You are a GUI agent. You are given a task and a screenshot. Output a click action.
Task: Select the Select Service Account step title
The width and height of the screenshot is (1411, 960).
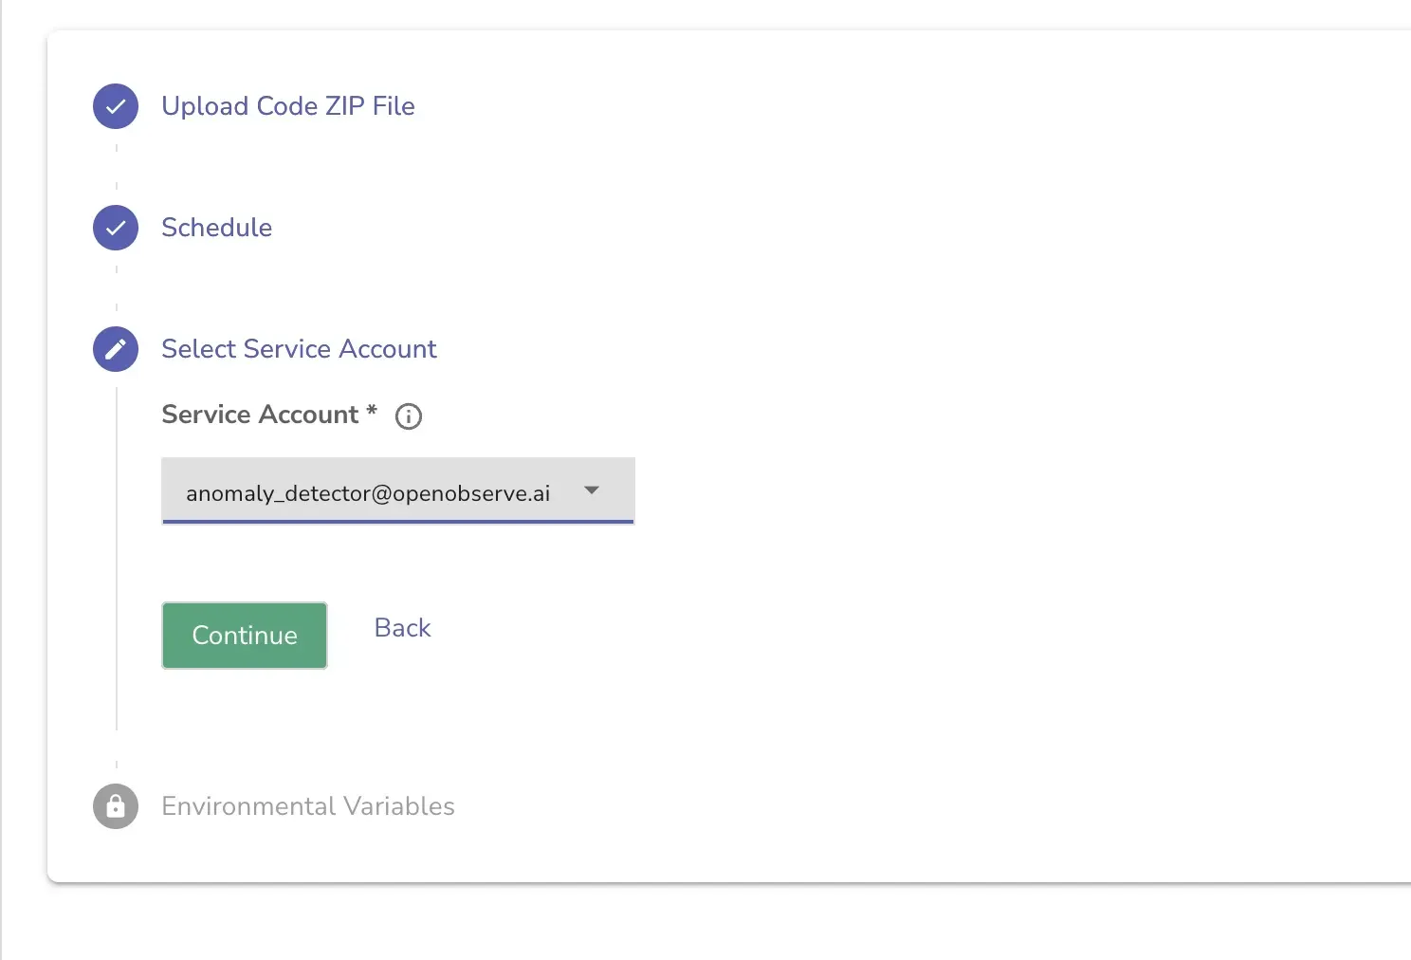tap(299, 349)
